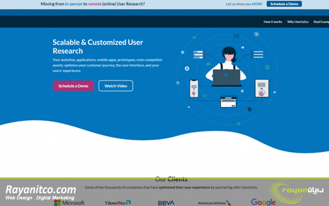This screenshot has width=329, height=206.
Task: Click the laptop in the illustration
Action: [x=227, y=78]
